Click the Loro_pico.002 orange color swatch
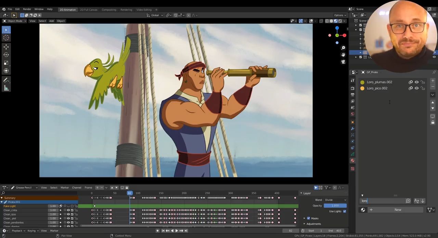Screen dimensions: 438x238 coord(362,89)
